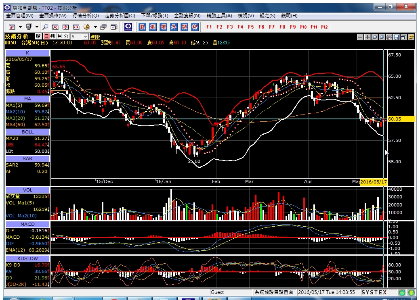Click the gold dollar coin icon
The width and height of the screenshot is (420, 300).
click(x=86, y=27)
